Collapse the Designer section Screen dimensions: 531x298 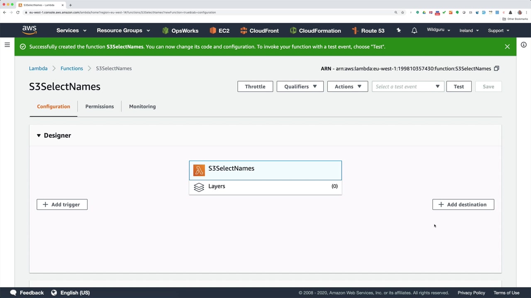pos(39,135)
